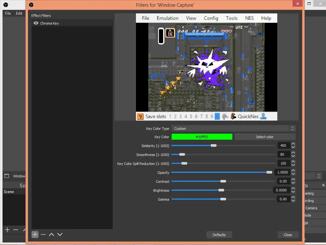The image size is (326, 245).
Task: Add a scene with plus icon in main window
Action: click(x=7, y=230)
